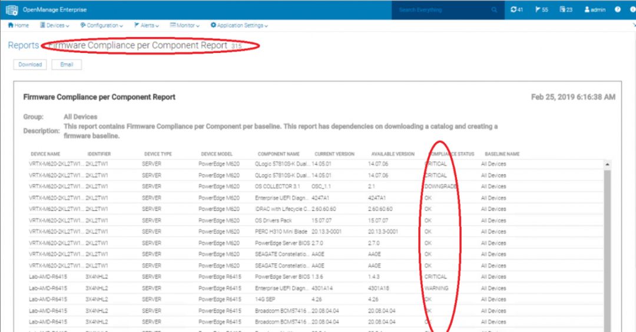Viewport: 636px width, 332px height.
Task: Open the admin user menu
Action: [x=595, y=10]
